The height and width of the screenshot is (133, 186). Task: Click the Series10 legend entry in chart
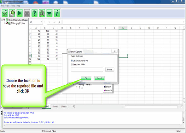point(108,91)
